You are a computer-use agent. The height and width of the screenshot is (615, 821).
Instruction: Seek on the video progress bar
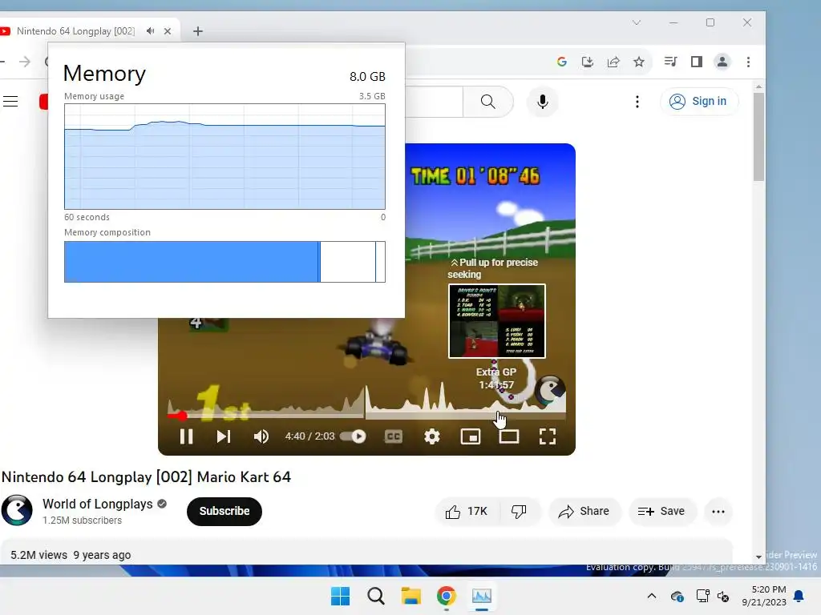(366, 416)
